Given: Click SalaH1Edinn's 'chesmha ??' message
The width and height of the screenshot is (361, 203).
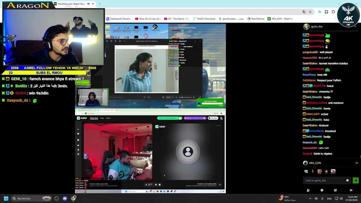Looking at the screenshot, I should (x=326, y=92).
